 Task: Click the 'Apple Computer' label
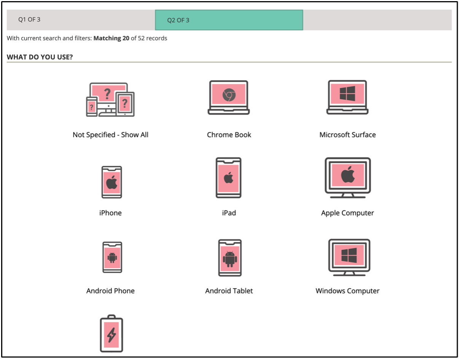(x=347, y=213)
